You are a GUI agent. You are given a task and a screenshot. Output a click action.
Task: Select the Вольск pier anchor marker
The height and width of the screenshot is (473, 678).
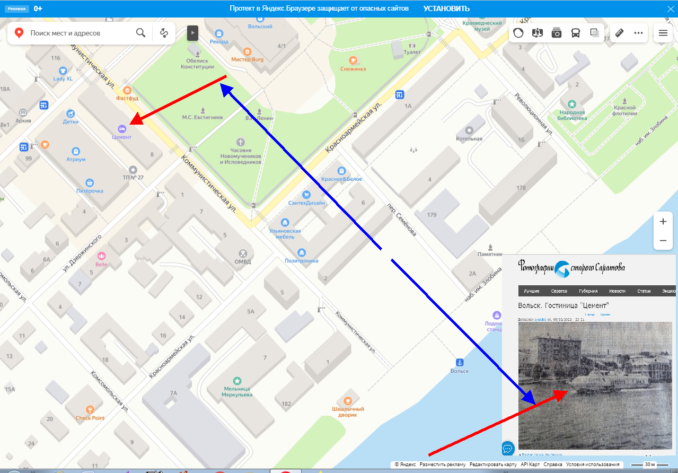460,362
